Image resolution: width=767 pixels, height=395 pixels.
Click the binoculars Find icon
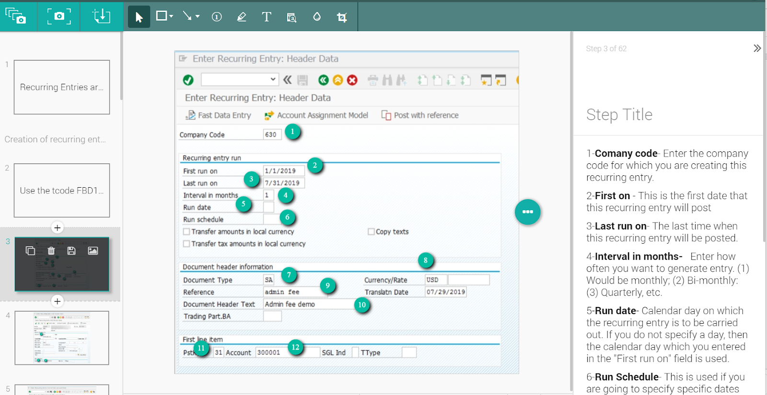(387, 80)
